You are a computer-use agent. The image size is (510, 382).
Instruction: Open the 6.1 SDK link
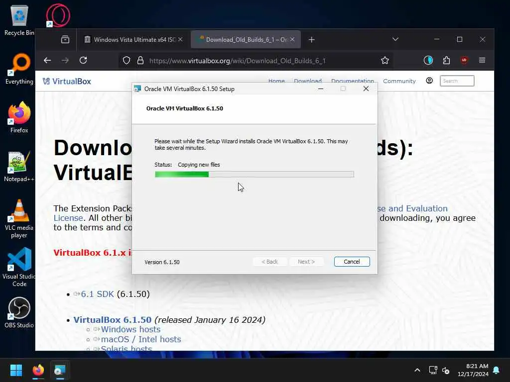coord(97,294)
